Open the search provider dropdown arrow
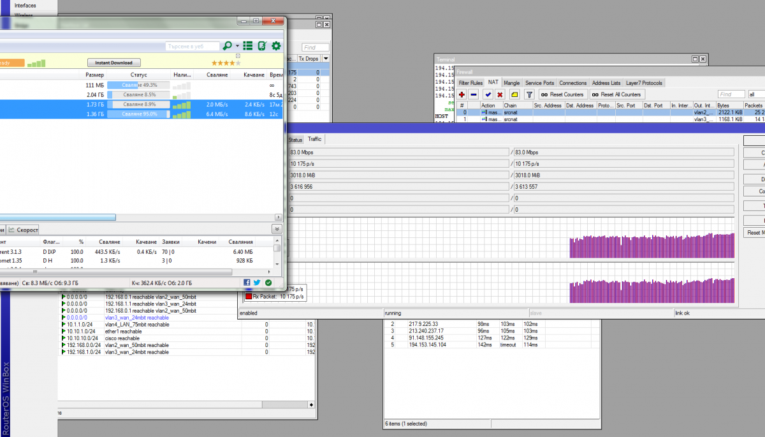Viewport: 765px width, 437px height. pyautogui.click(x=237, y=46)
